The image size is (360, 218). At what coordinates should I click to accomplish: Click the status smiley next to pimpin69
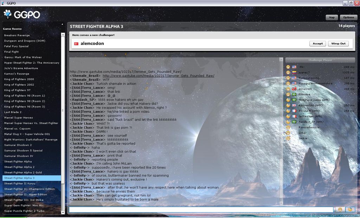click(288, 89)
